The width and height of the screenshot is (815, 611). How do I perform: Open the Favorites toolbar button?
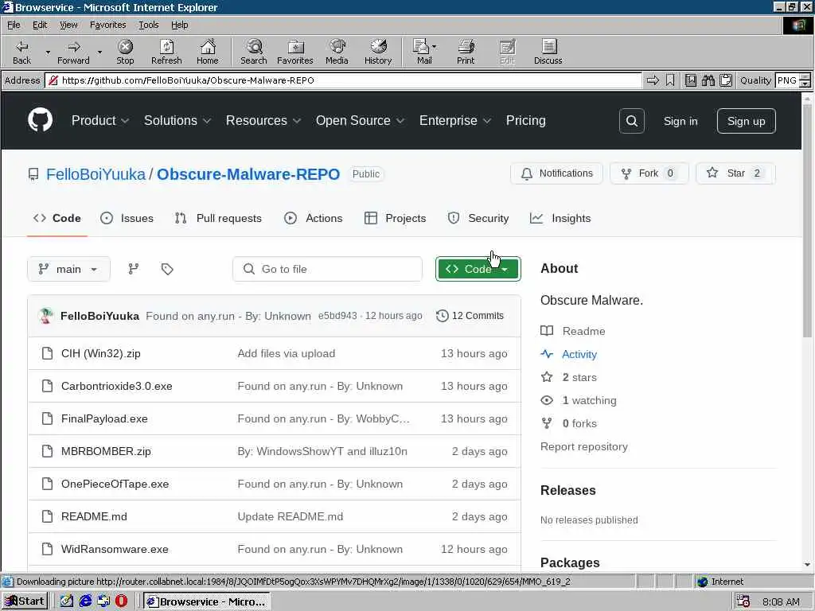point(294,52)
